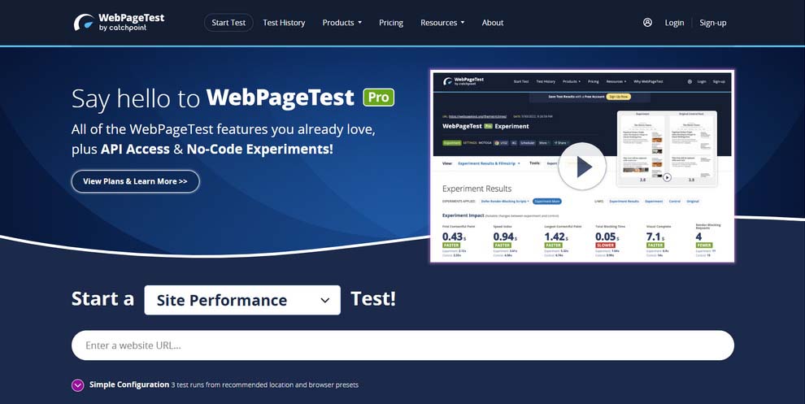Go to Test History
Screen dimensions: 805x404
pyautogui.click(x=284, y=23)
